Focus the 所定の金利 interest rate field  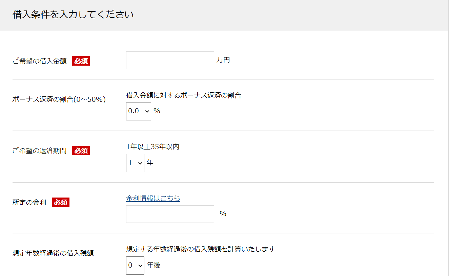[x=170, y=214]
